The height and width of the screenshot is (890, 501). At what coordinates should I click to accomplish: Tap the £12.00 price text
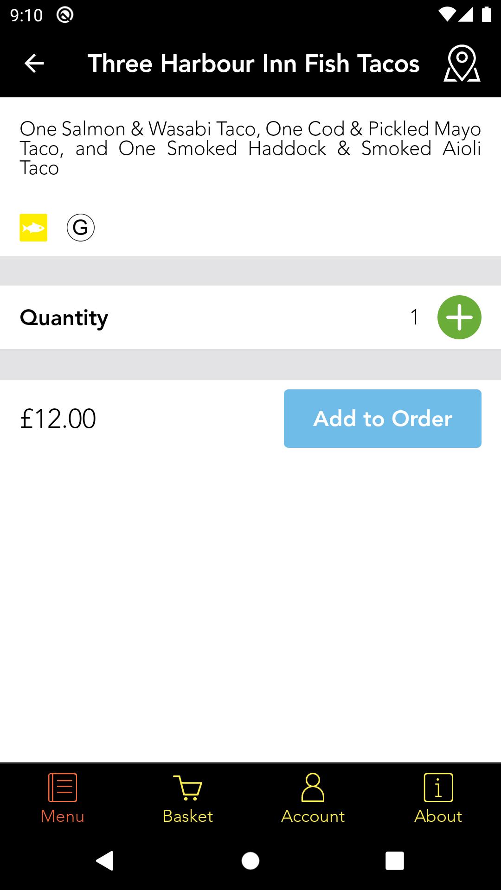[58, 419]
